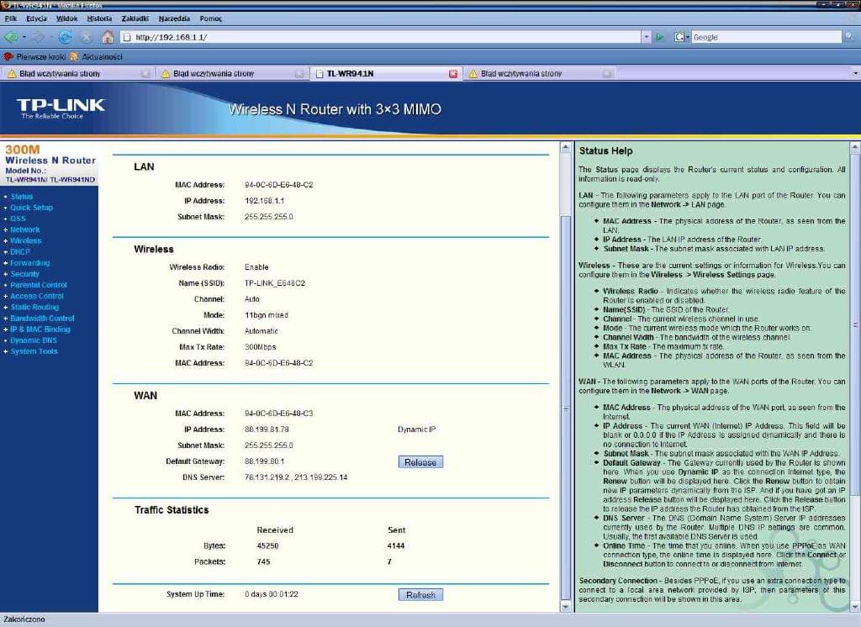861x627 pixels.
Task: Click the Status Help heading
Action: (x=605, y=151)
